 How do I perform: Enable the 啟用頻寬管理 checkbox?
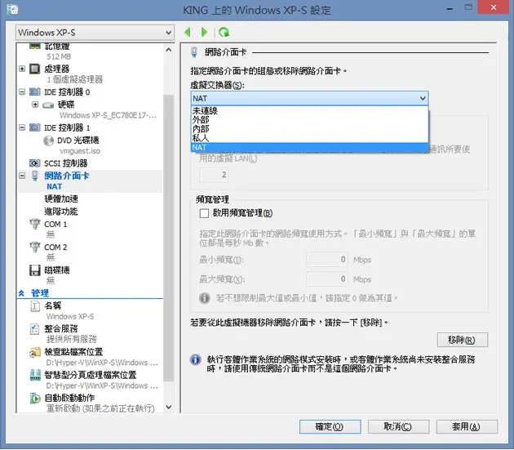pos(204,213)
